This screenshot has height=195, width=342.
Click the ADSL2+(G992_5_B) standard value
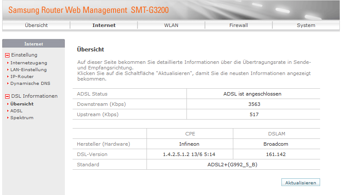232,165
